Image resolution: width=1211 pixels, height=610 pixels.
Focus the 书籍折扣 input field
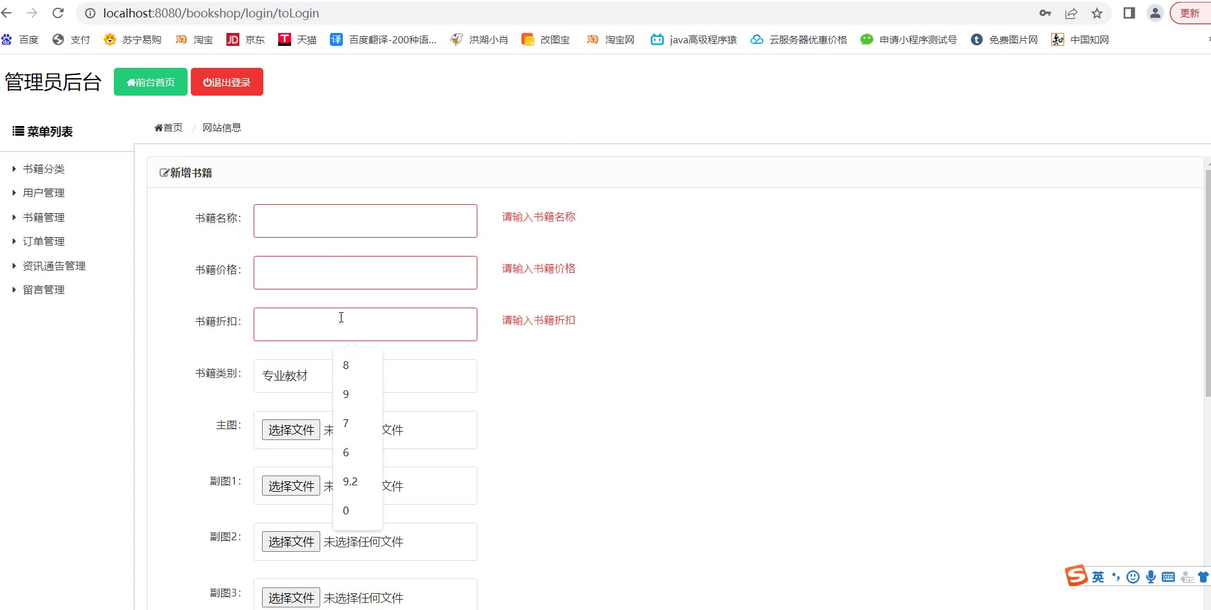(365, 324)
